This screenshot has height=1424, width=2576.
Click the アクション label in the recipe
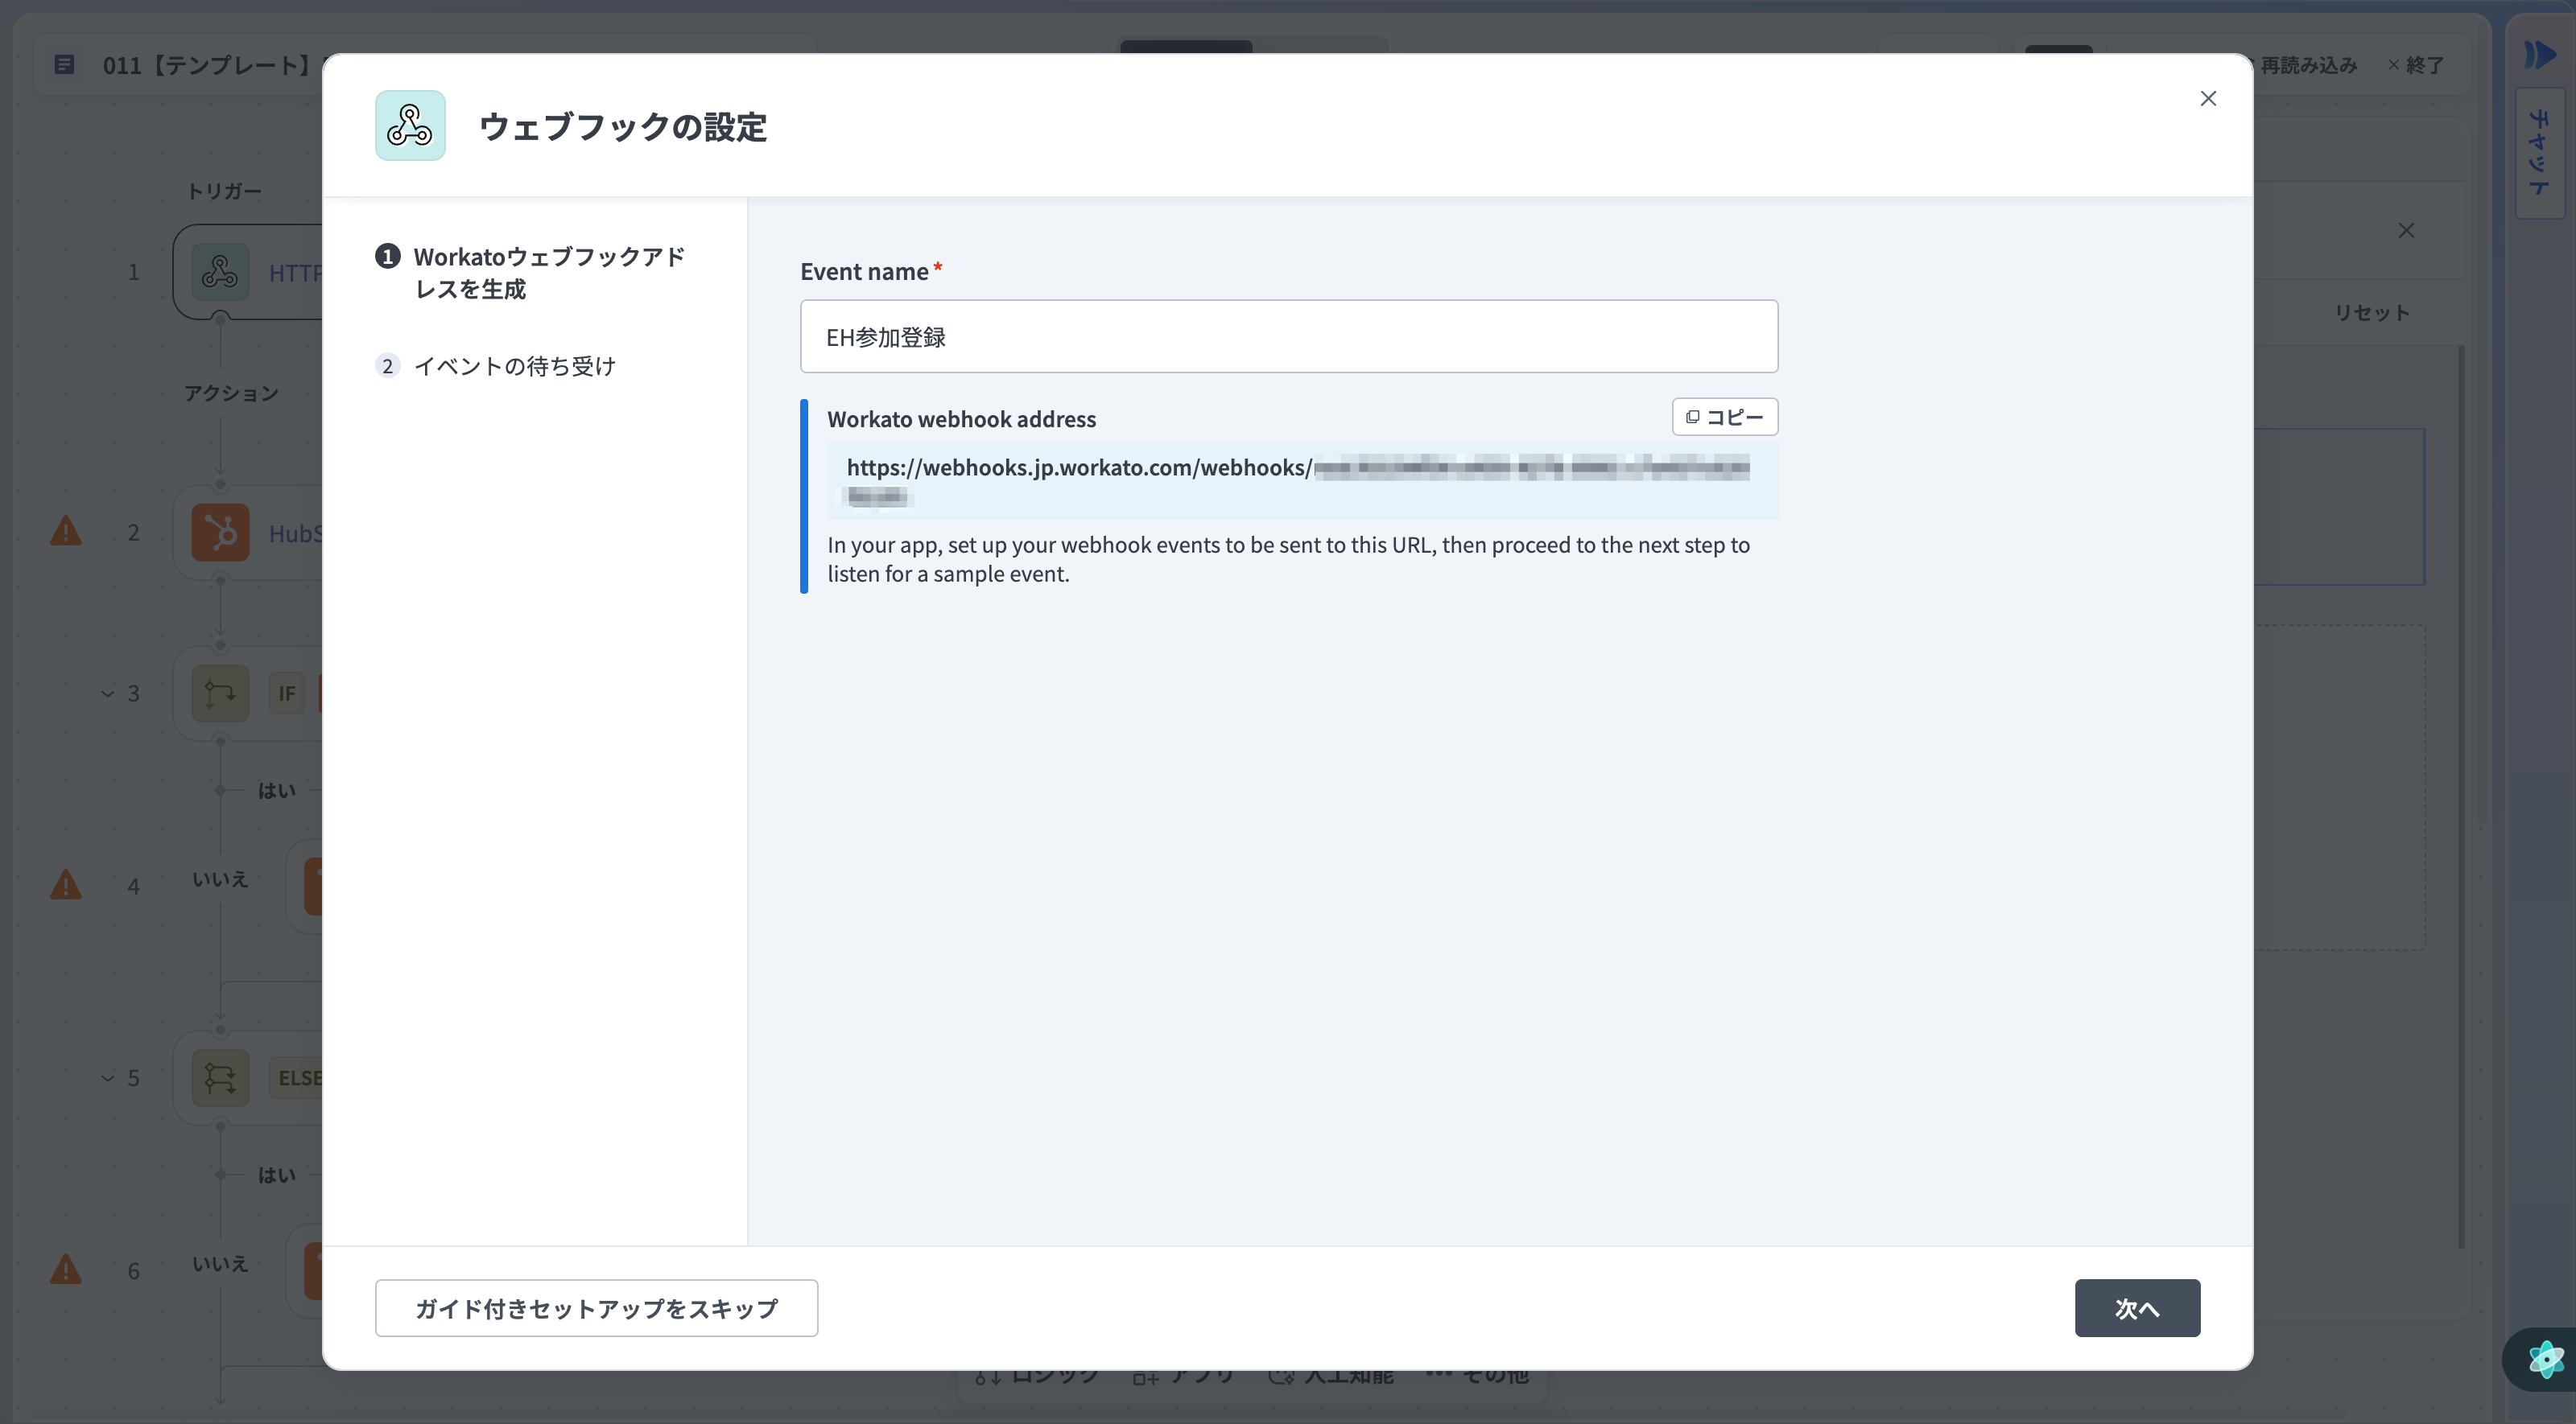click(231, 393)
